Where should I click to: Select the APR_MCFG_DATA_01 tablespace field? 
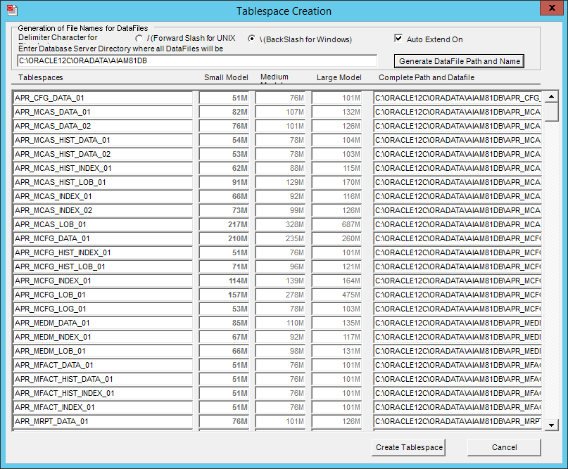click(103, 239)
